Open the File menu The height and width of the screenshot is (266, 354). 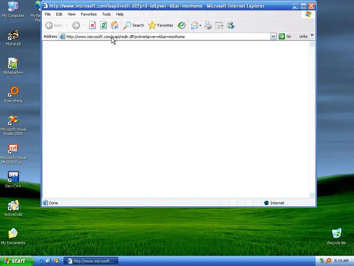point(48,14)
